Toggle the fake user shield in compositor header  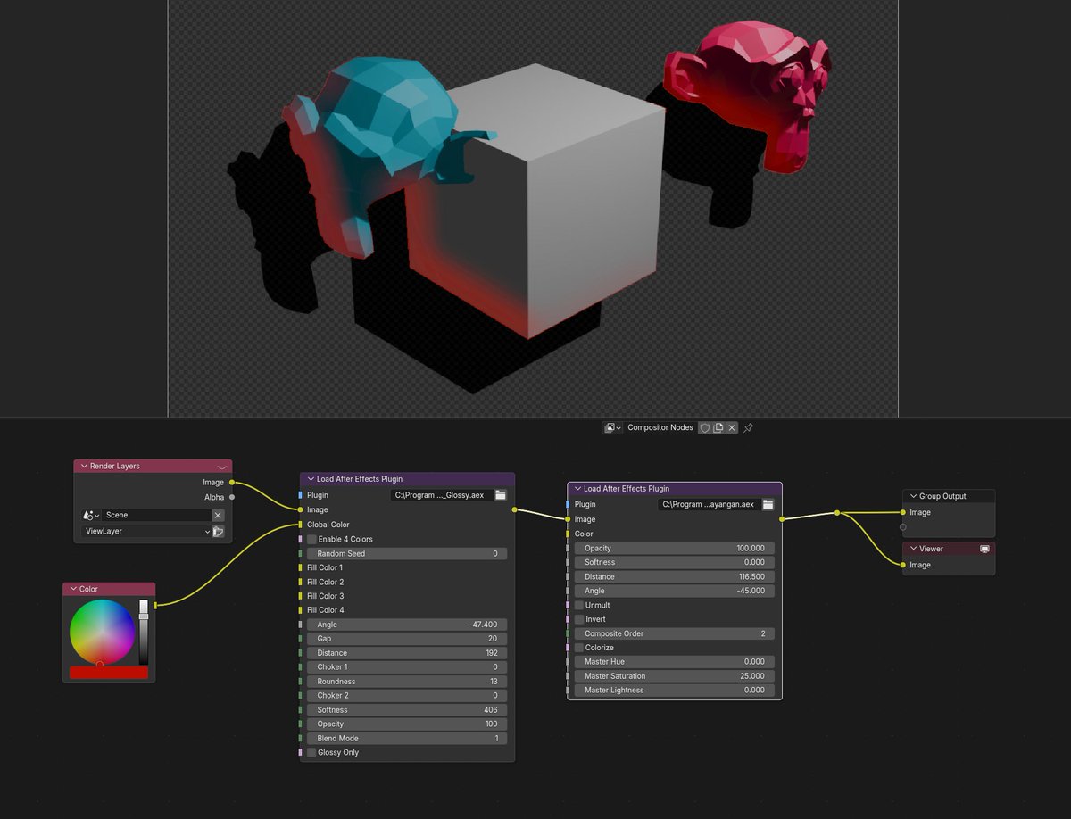tap(706, 427)
